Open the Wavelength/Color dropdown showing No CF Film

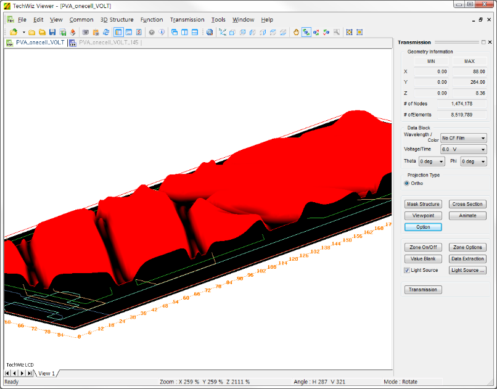tap(463, 138)
